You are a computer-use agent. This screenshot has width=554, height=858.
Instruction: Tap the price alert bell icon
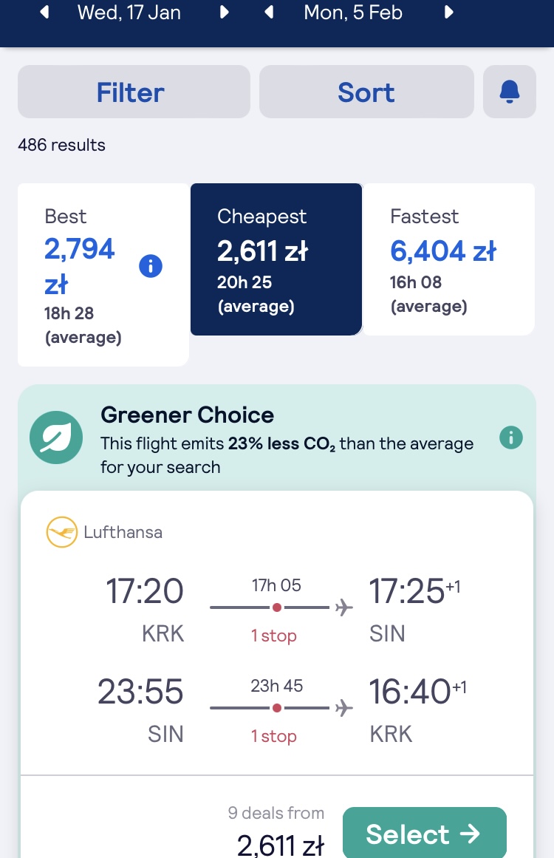pyautogui.click(x=509, y=92)
